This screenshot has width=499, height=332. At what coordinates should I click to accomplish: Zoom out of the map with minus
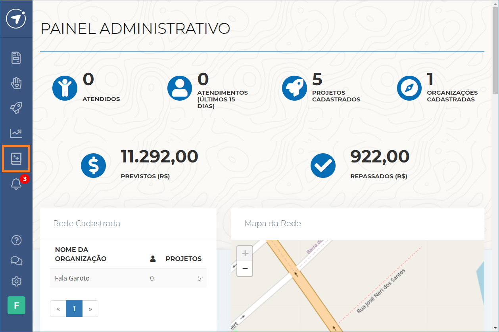click(x=245, y=269)
